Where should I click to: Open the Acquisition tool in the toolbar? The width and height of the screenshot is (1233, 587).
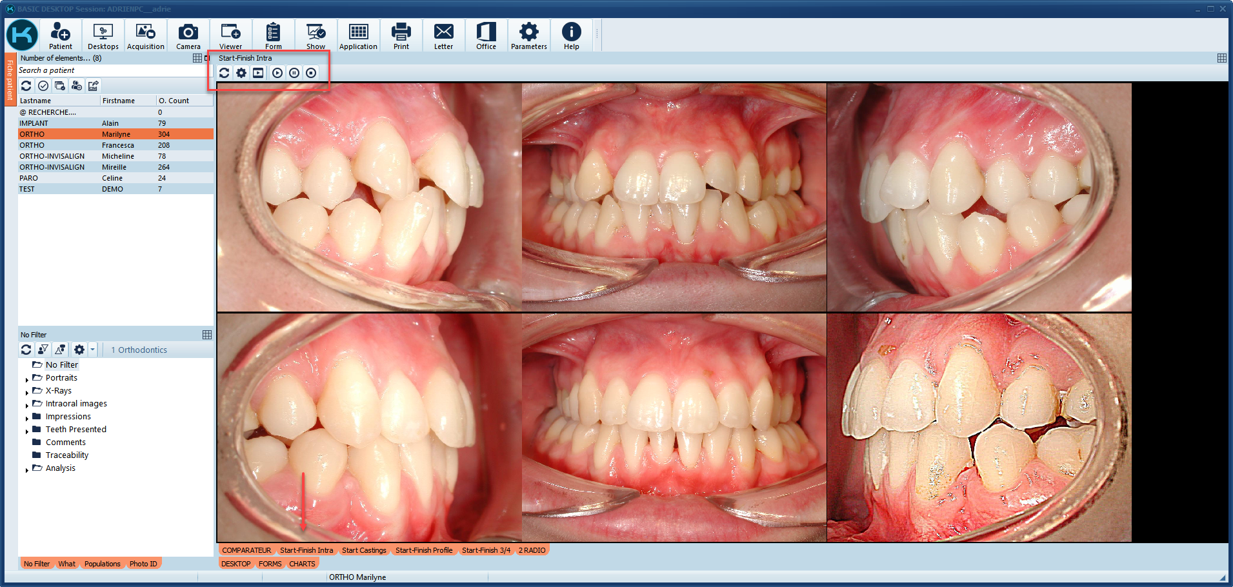click(x=145, y=35)
